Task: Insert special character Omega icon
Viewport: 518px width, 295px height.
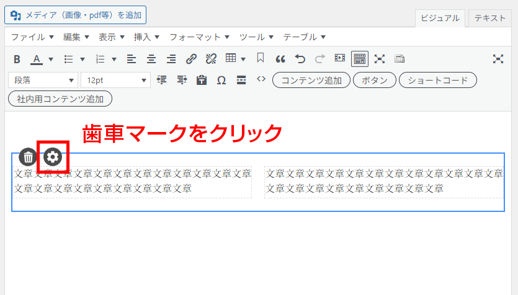Action: point(221,80)
